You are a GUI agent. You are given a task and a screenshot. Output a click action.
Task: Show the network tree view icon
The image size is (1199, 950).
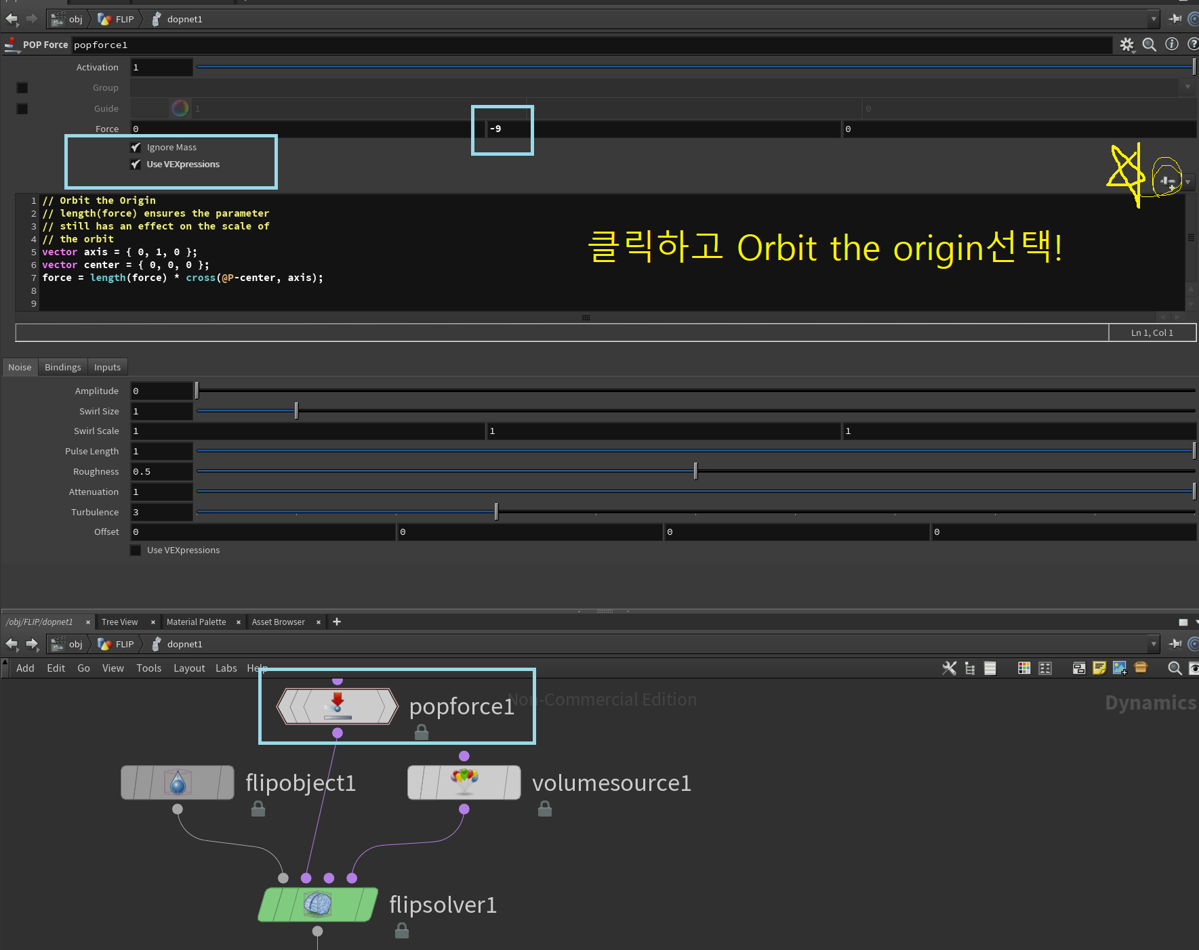click(970, 668)
